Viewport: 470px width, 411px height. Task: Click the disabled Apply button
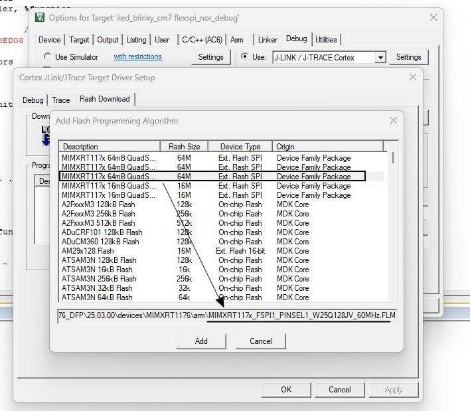pyautogui.click(x=394, y=389)
